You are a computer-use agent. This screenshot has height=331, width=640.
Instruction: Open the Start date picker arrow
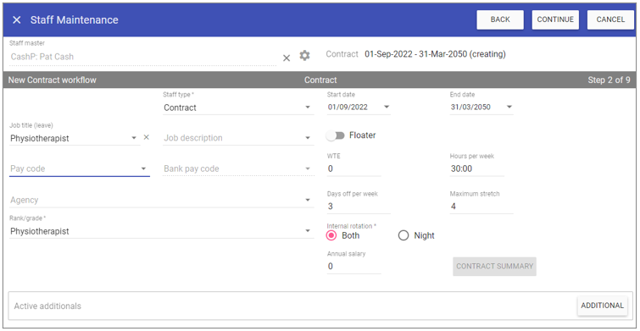coord(387,108)
